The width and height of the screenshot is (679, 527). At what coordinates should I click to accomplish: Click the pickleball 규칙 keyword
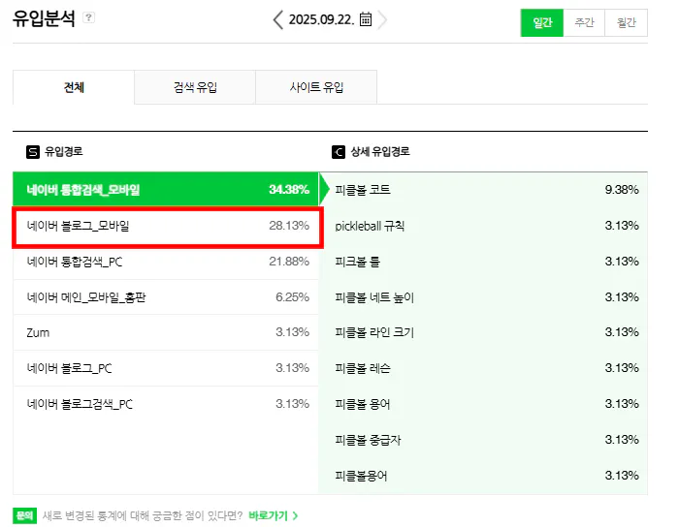370,226
